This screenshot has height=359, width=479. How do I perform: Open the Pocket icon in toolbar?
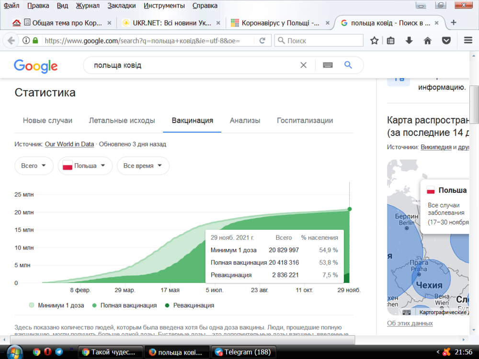coord(446,41)
